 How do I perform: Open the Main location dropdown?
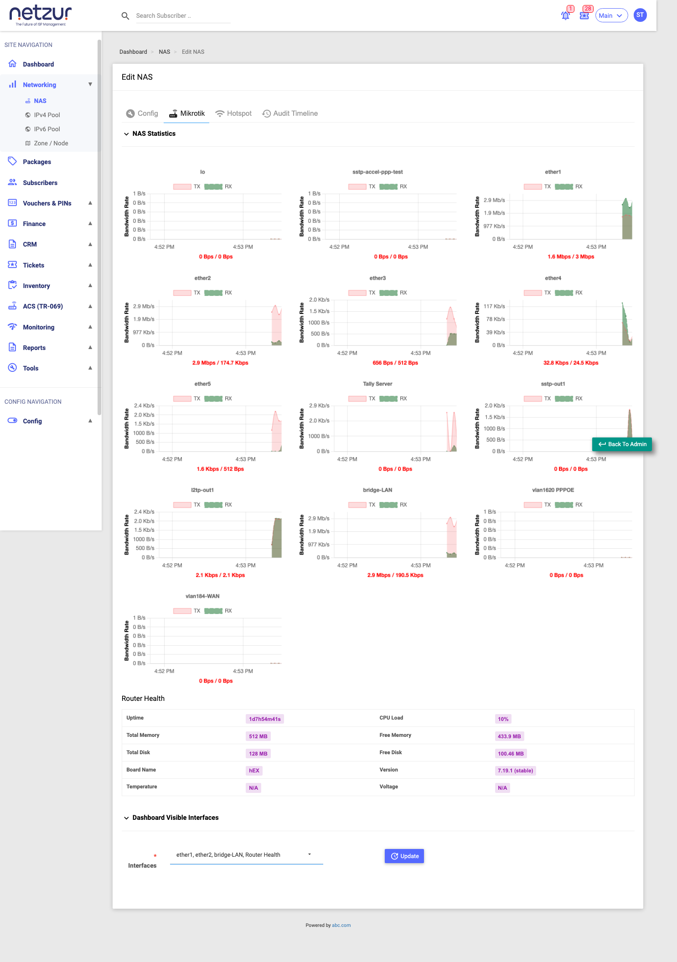coord(611,15)
